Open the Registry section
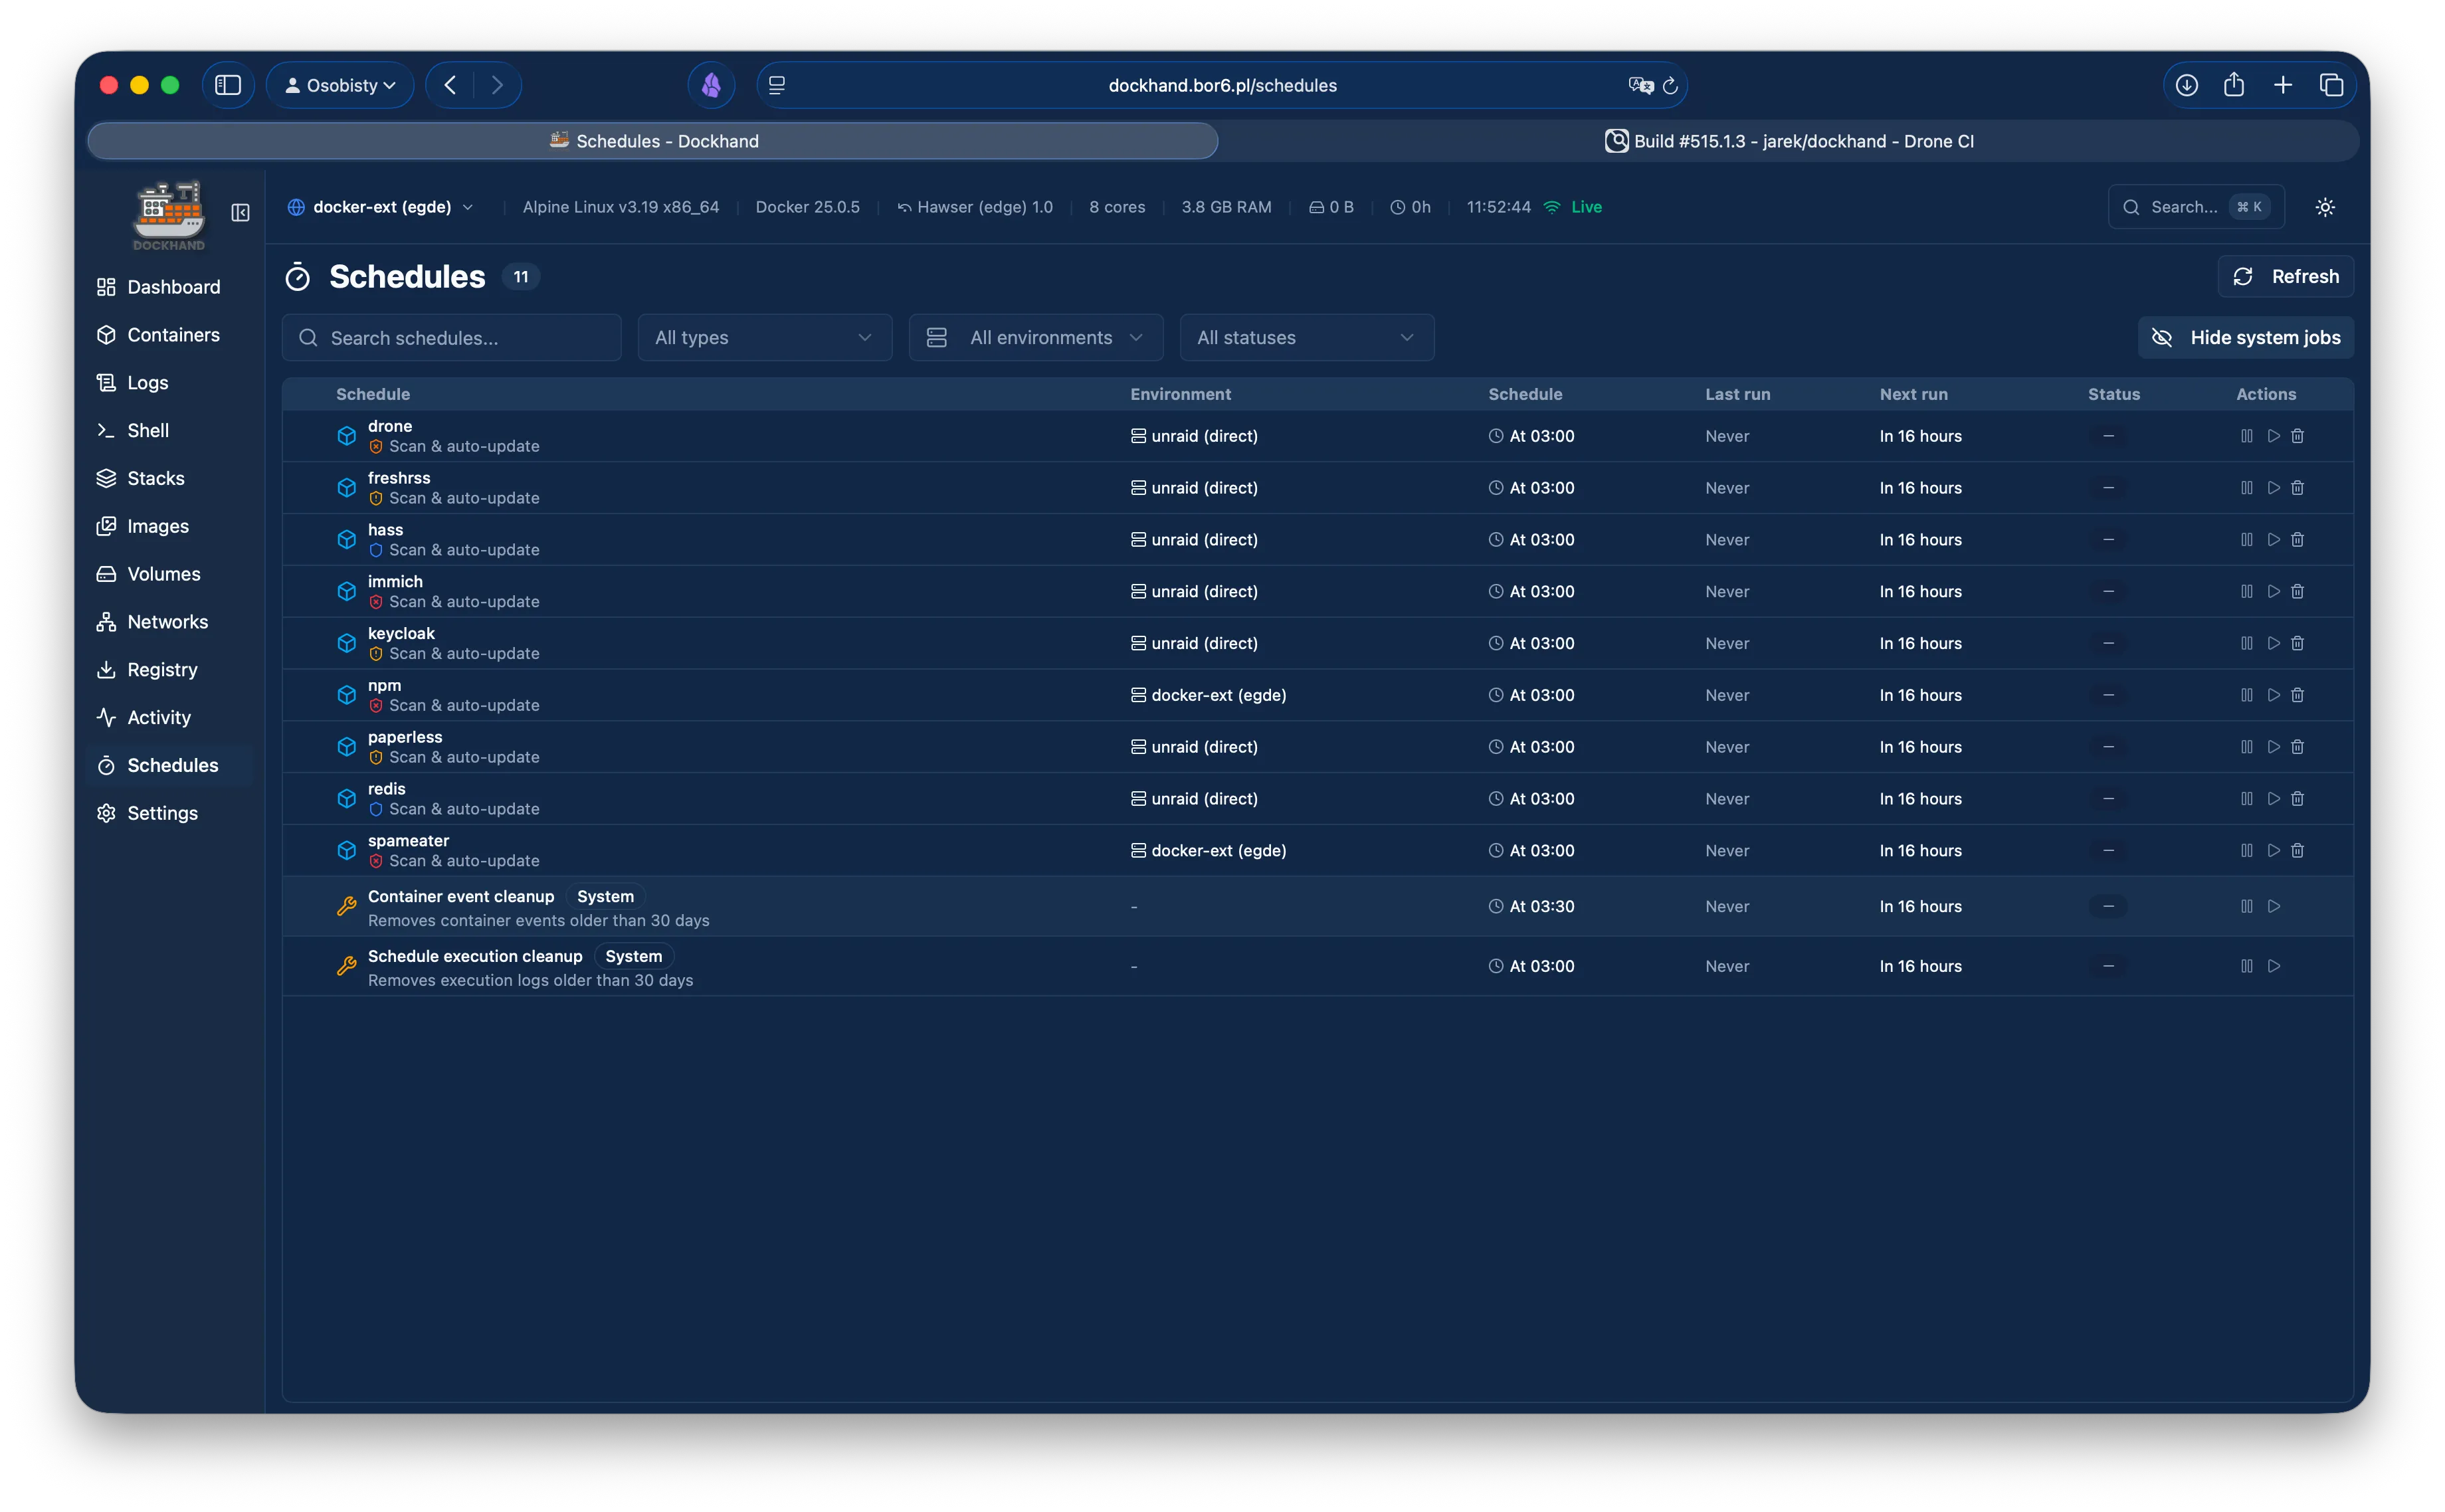This screenshot has width=2445, height=1512. 162,669
